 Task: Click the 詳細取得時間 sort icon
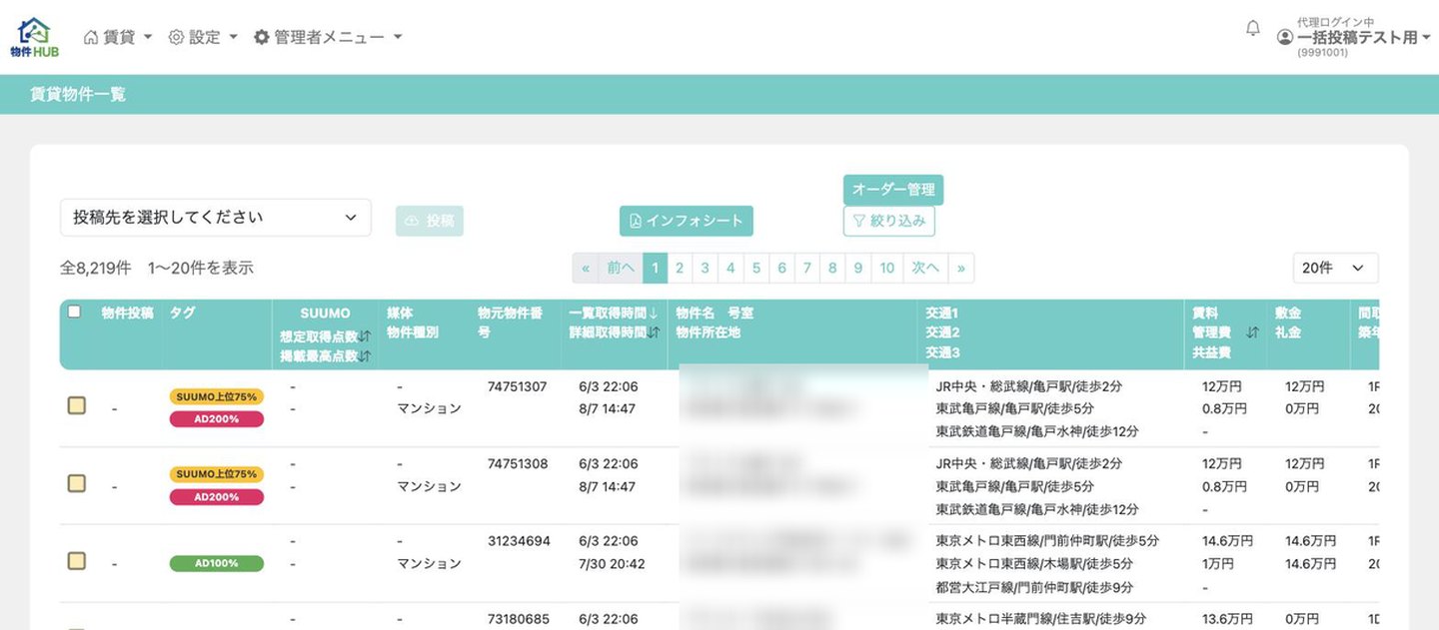click(653, 332)
